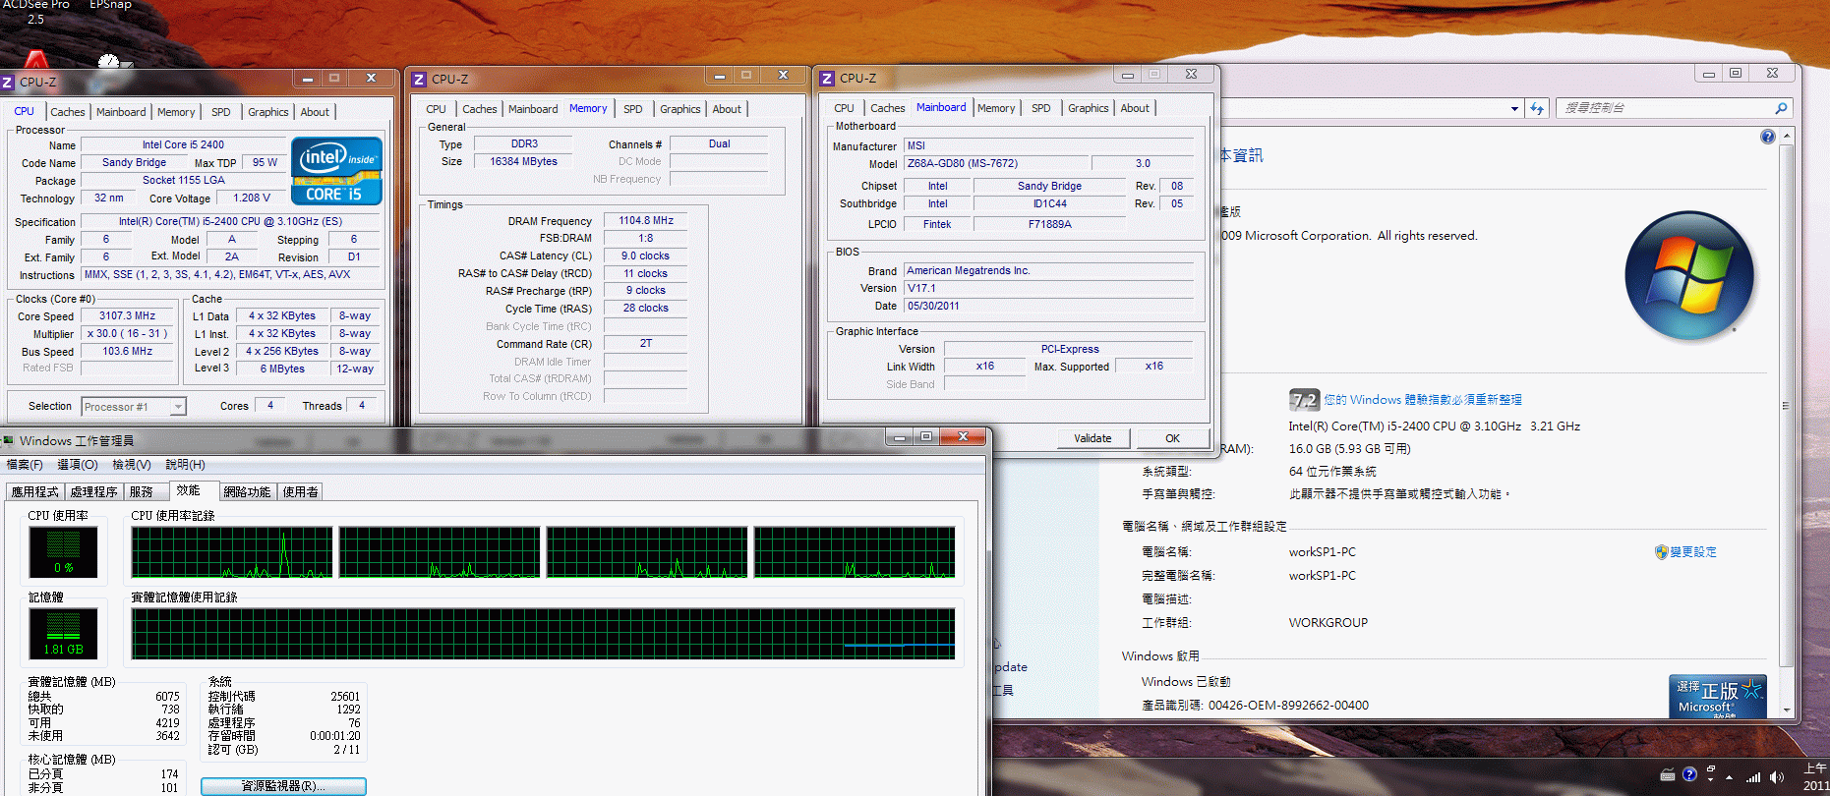Click the memory usage gauge showing 1.81 GB
Viewport: 1830px width, 796px height.
coord(63,634)
